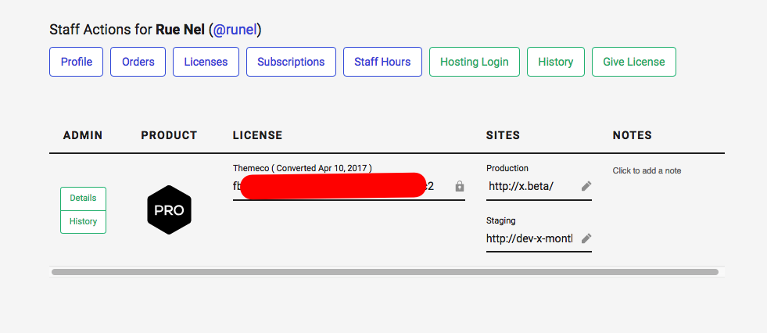The image size is (767, 333).
Task: Click the SITES column header
Action: coord(503,135)
